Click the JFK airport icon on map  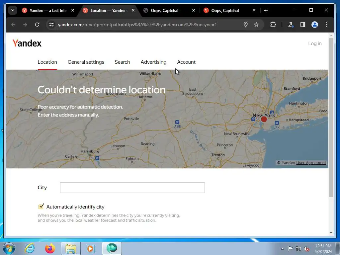point(277,123)
